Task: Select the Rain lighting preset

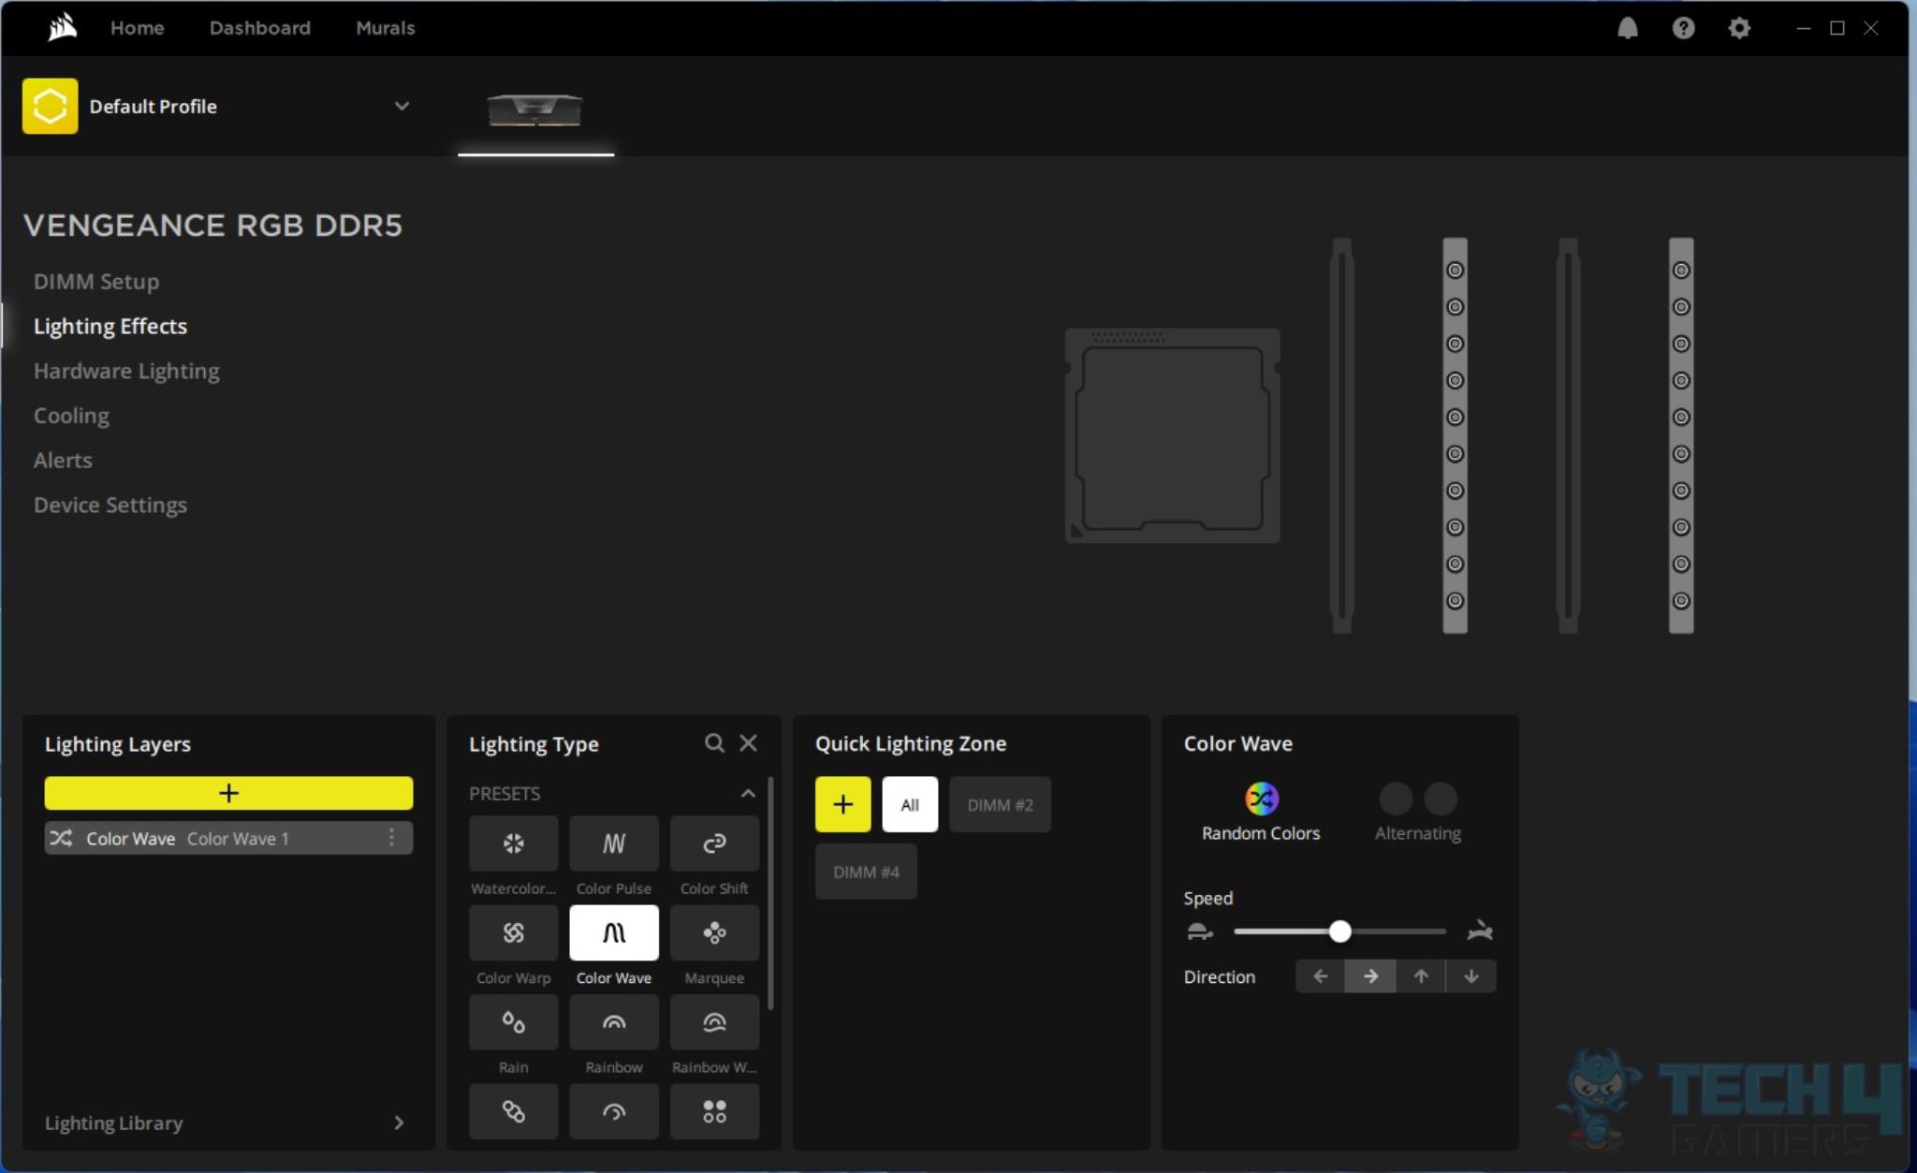Action: tap(513, 1022)
